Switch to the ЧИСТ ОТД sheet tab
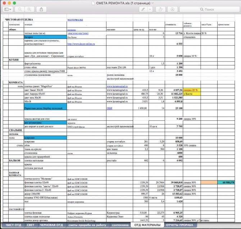 click(x=13, y=225)
